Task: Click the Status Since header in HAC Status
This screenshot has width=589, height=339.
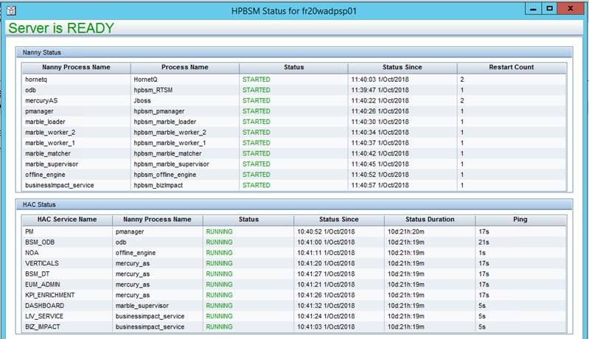Action: coord(339,219)
